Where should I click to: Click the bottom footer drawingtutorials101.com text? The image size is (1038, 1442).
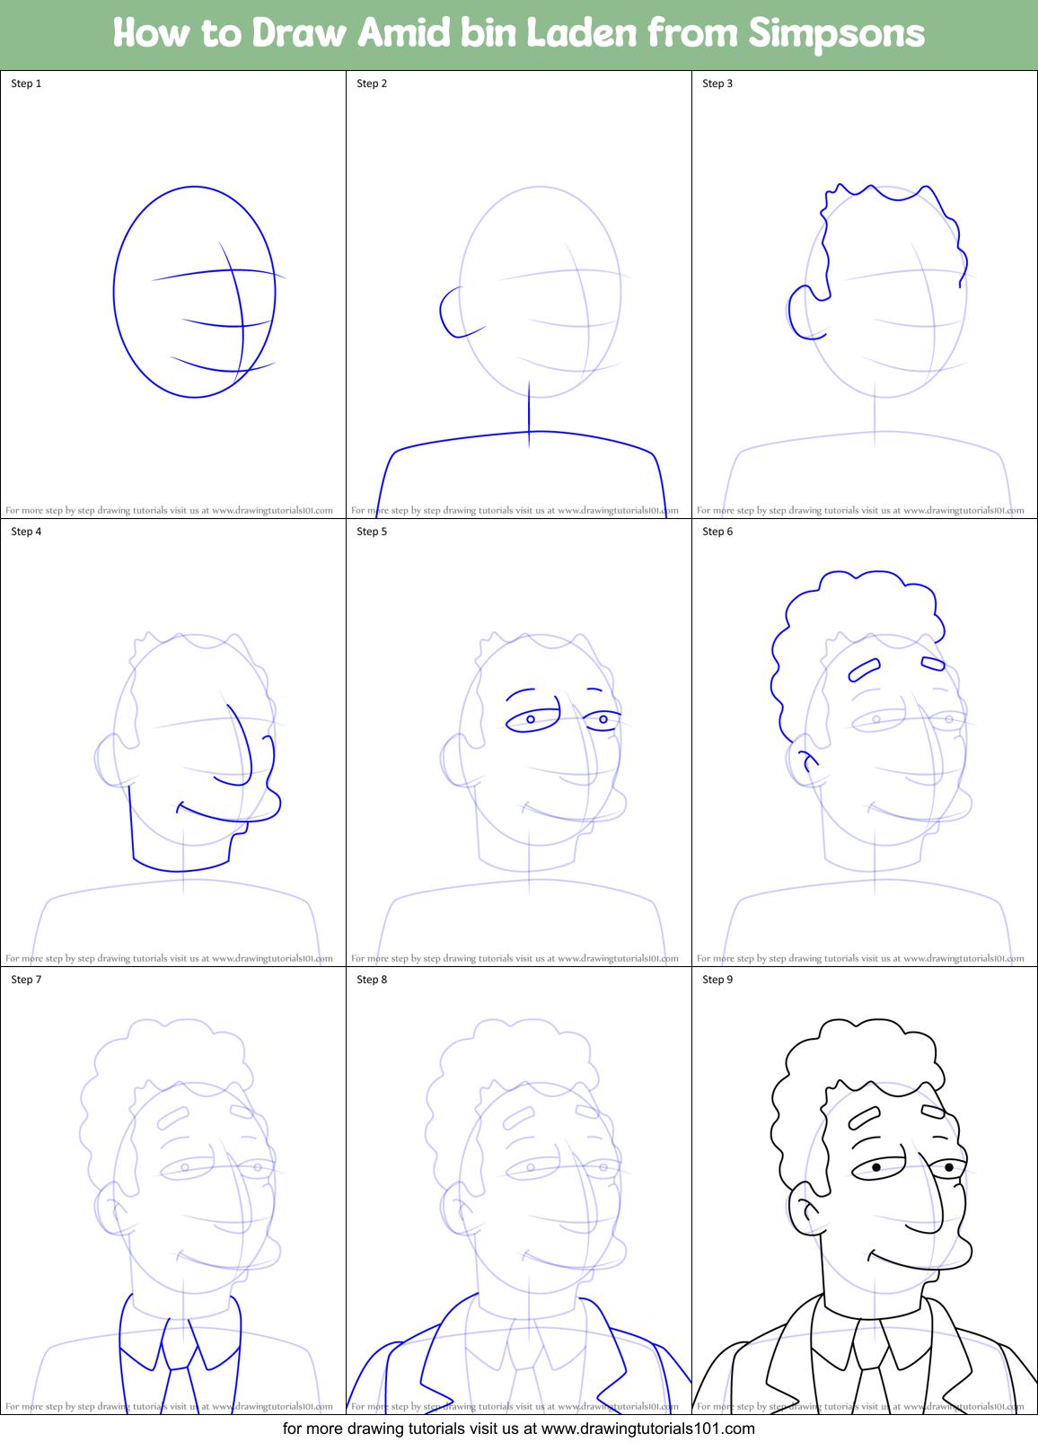pyautogui.click(x=519, y=1428)
